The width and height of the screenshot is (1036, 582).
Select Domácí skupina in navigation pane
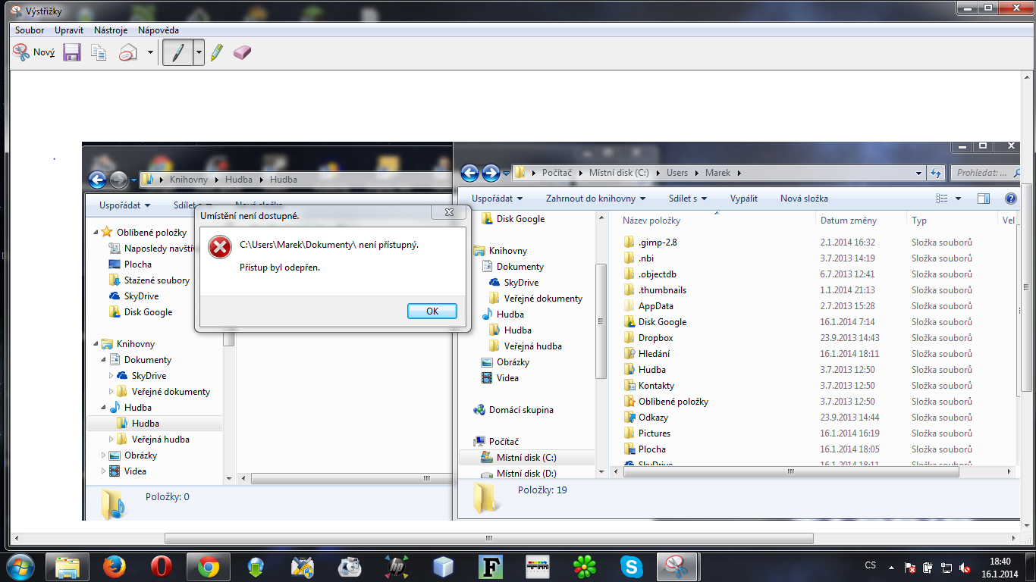coord(520,410)
